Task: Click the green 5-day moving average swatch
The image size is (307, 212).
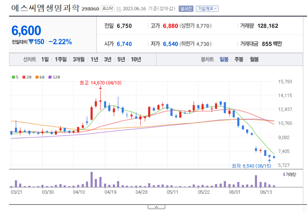Action: (13, 77)
